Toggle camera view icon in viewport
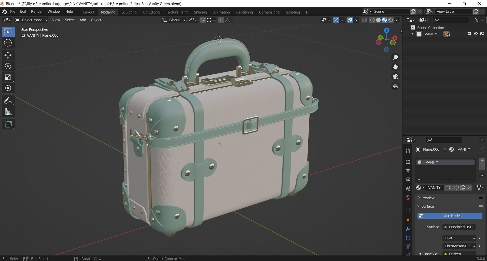This screenshot has height=261, width=487. (x=395, y=77)
